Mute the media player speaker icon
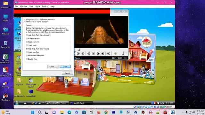 click(x=115, y=53)
